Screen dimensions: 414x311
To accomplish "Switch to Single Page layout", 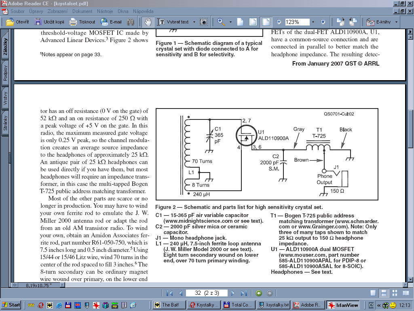I will click(373, 293).
